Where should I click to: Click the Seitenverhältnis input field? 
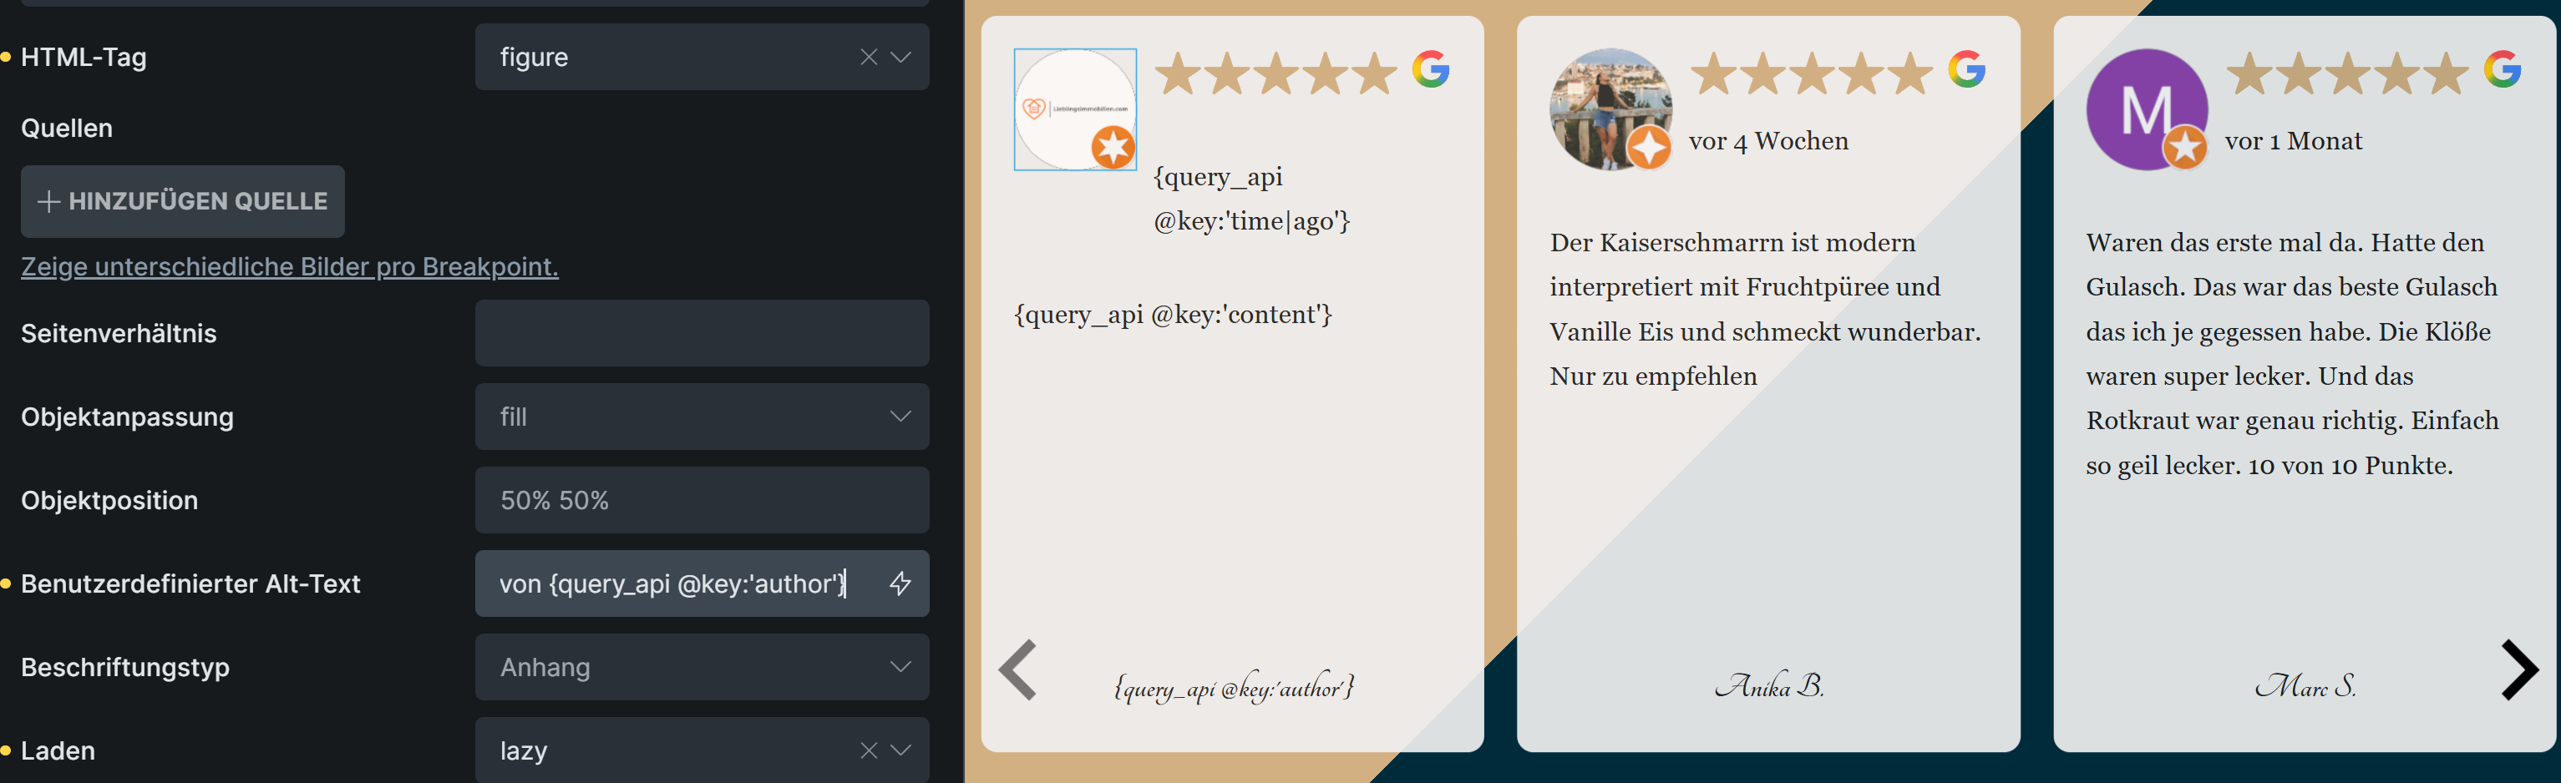click(702, 333)
